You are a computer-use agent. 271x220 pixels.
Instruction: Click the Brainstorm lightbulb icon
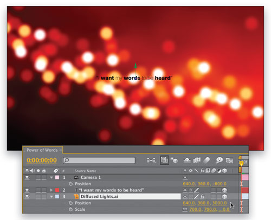pos(219,160)
